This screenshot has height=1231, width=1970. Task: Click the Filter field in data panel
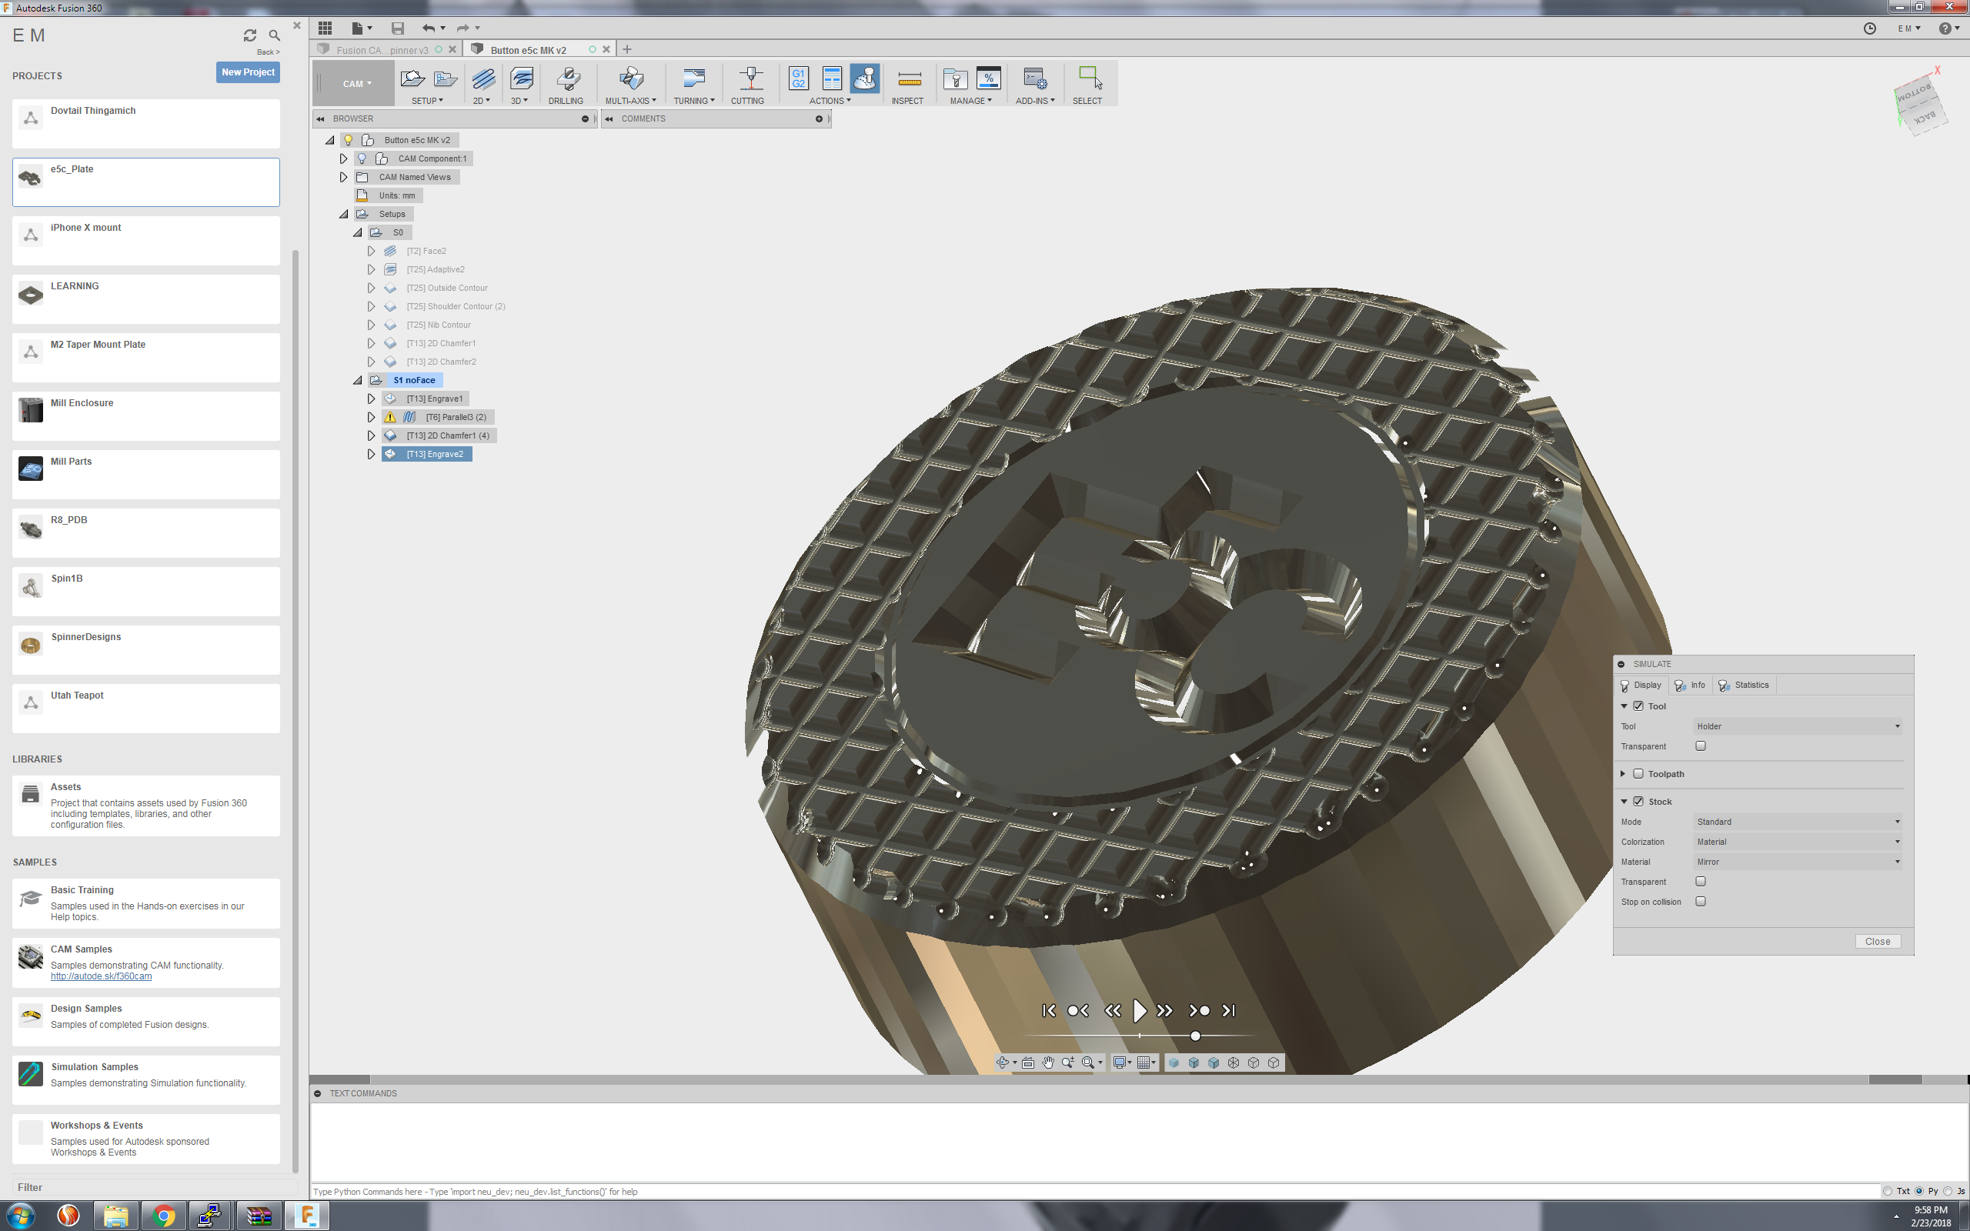pyautogui.click(x=155, y=1187)
